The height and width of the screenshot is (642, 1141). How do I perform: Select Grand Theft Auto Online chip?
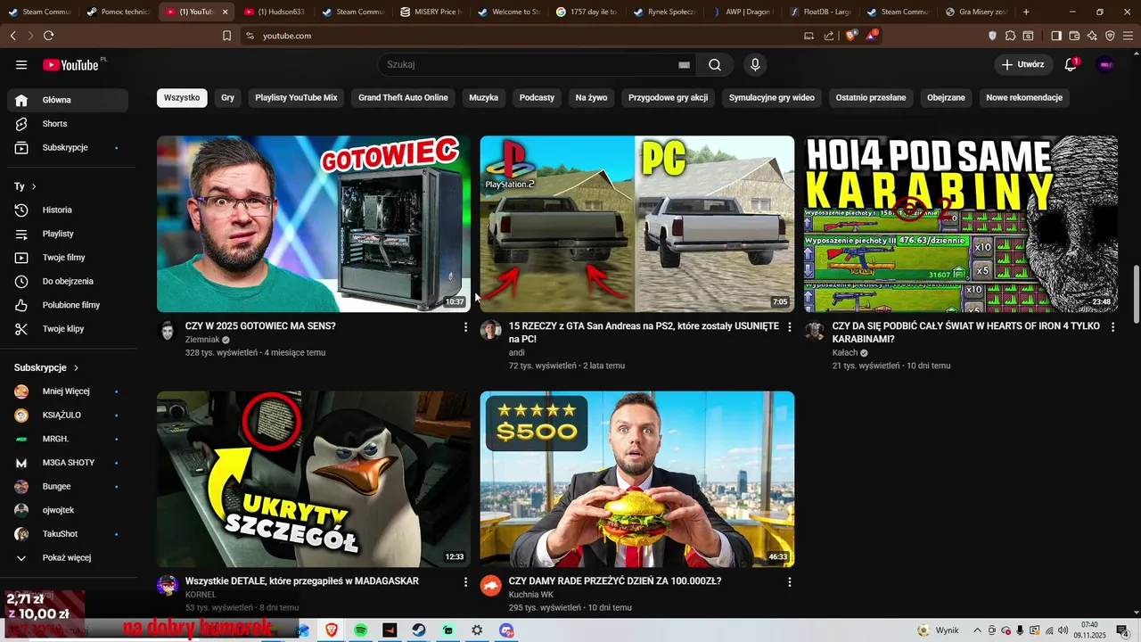[x=403, y=97]
